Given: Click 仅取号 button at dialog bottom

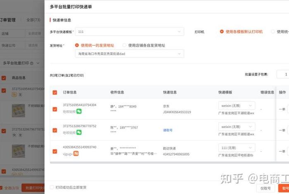Looking at the screenshot, I should pyautogui.click(x=265, y=188).
